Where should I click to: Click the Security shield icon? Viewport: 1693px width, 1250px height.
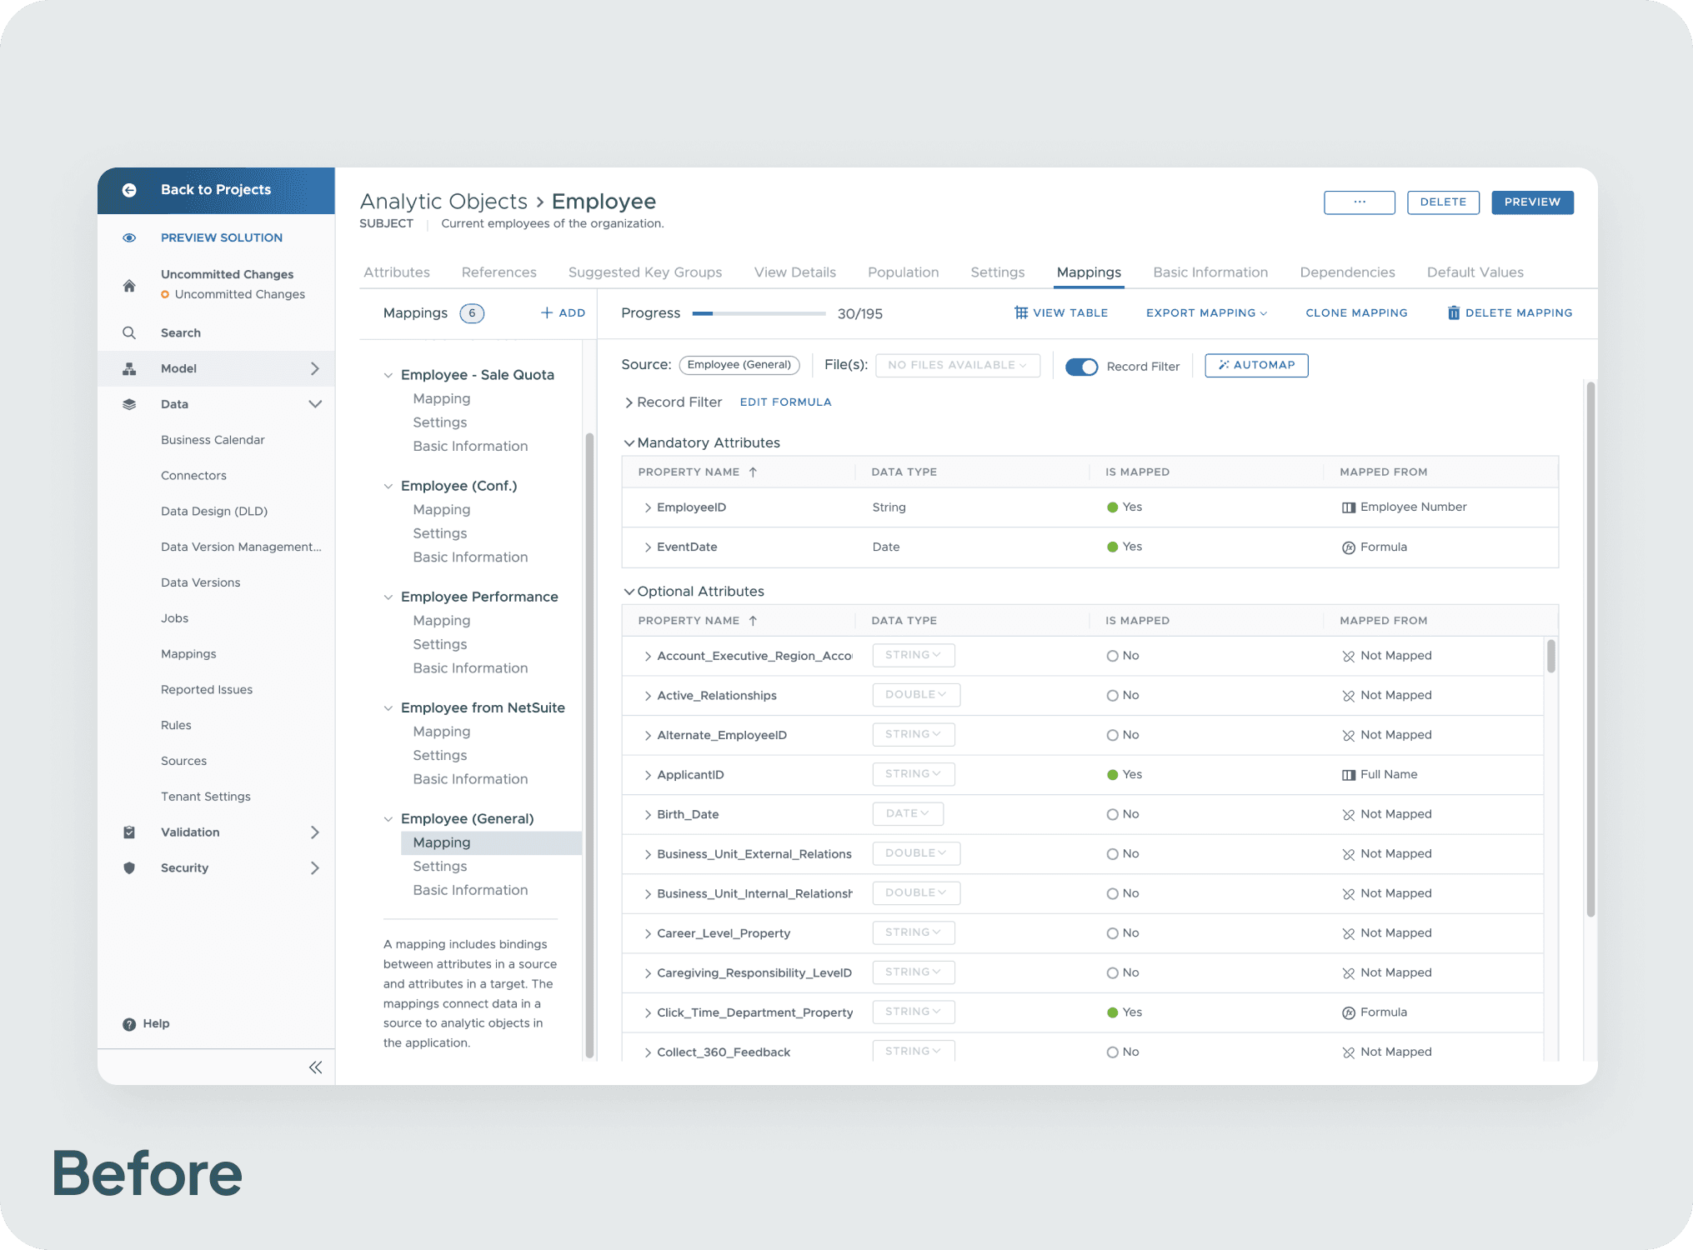pyautogui.click(x=129, y=867)
